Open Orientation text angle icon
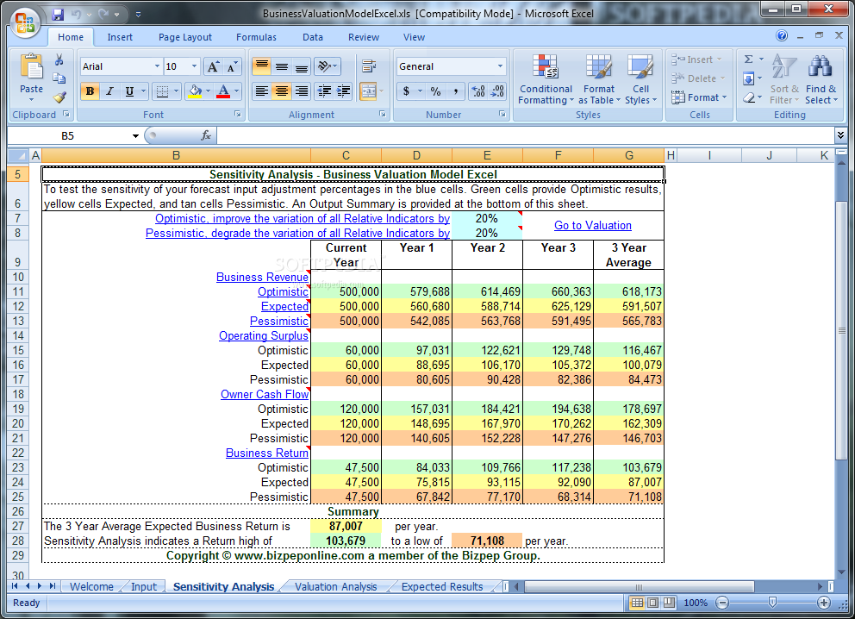The height and width of the screenshot is (619, 855). (324, 66)
